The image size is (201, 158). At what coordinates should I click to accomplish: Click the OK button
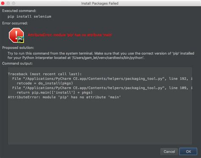188,152
